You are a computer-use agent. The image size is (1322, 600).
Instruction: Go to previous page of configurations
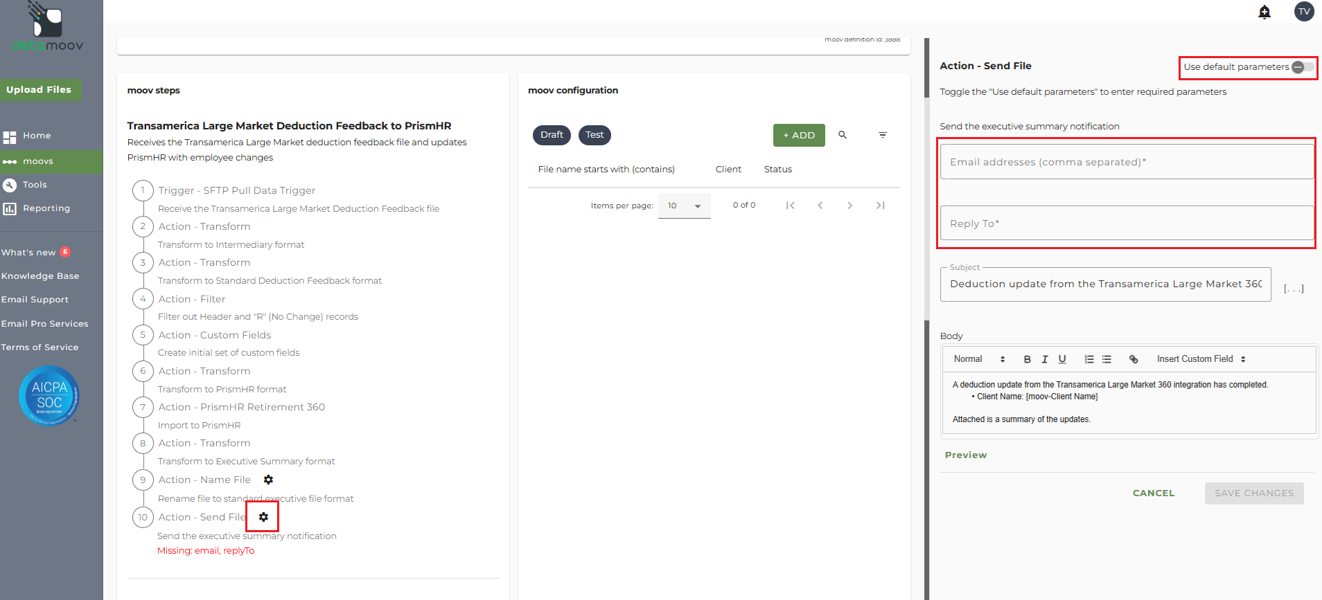(x=820, y=206)
